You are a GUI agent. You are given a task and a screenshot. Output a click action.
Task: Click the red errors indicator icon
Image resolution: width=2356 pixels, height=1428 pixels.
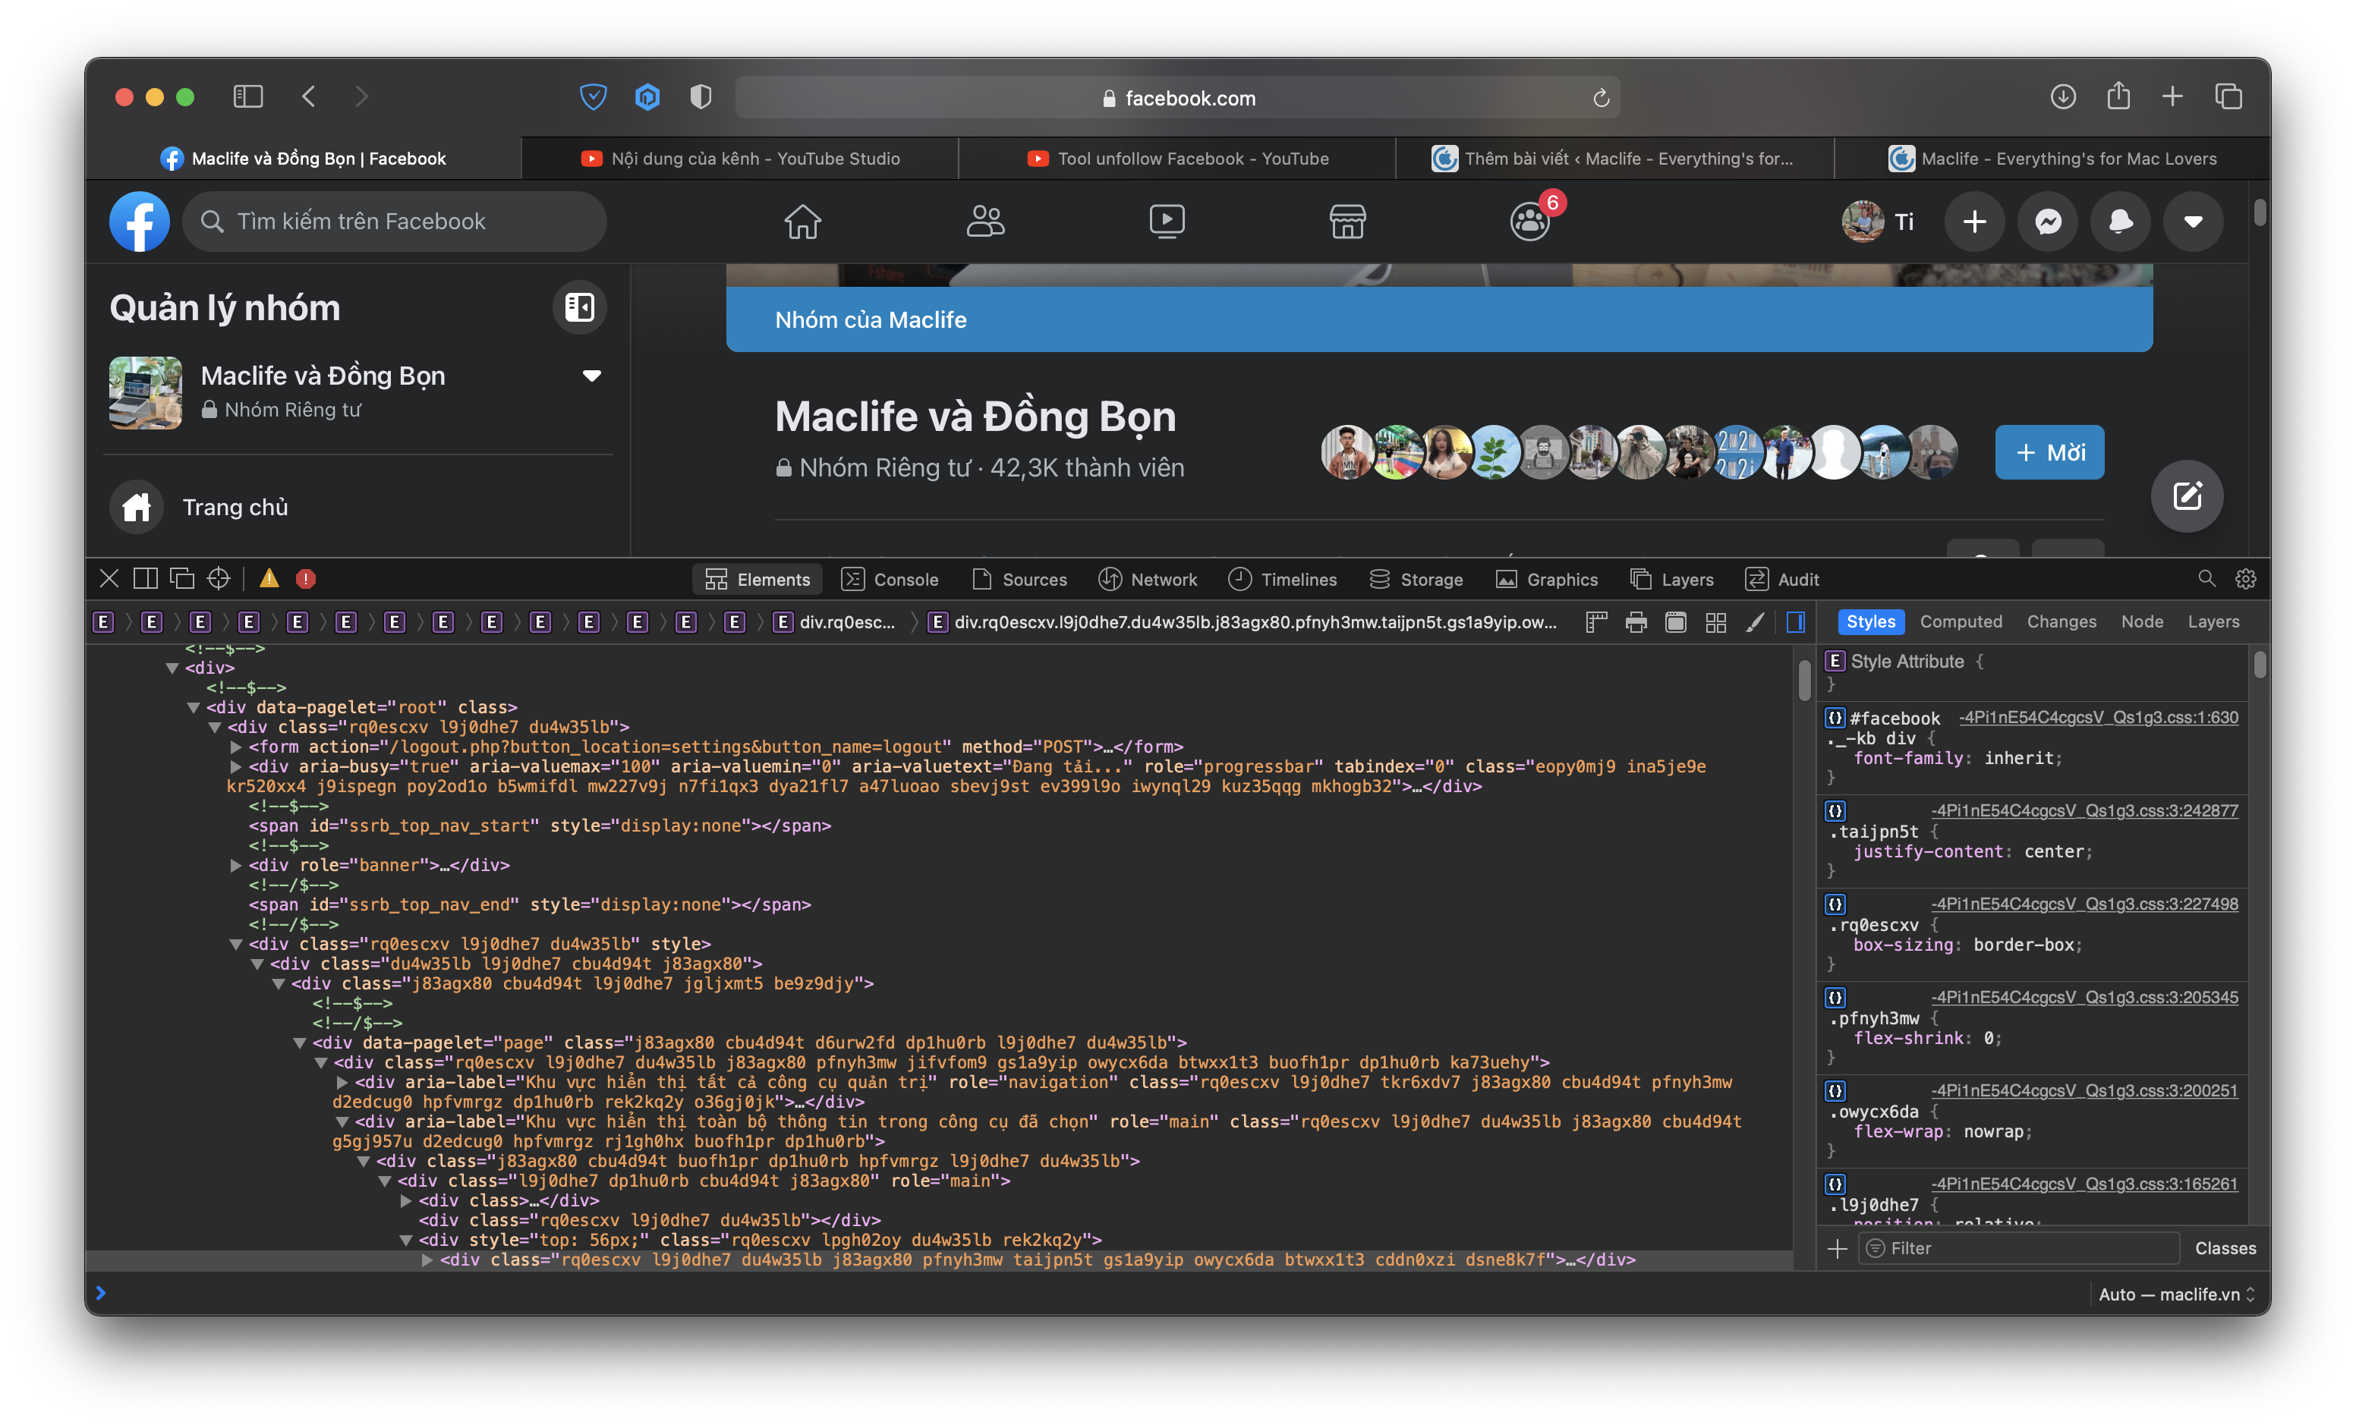click(306, 578)
